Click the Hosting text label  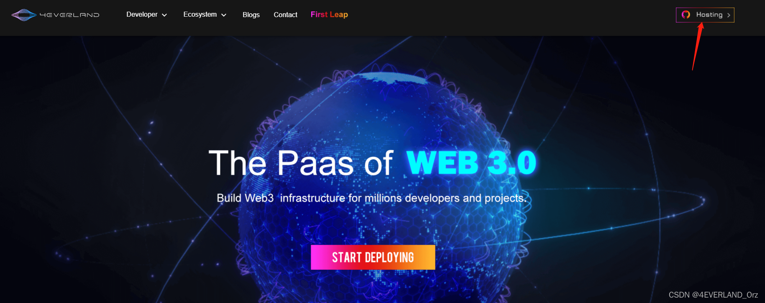[x=709, y=15]
